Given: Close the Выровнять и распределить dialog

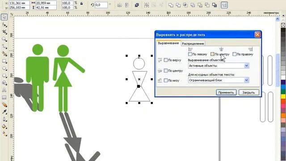Looking at the screenshot, I should [x=257, y=35].
